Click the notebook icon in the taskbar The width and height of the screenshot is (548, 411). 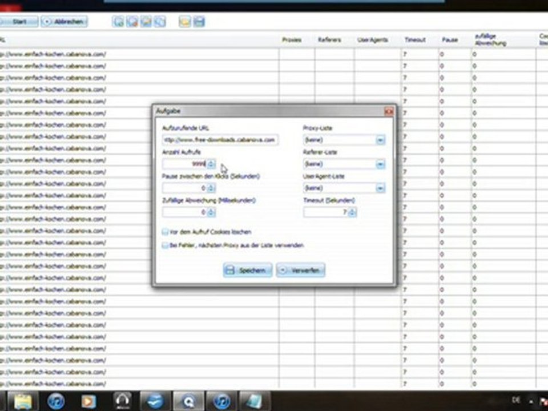click(x=255, y=401)
